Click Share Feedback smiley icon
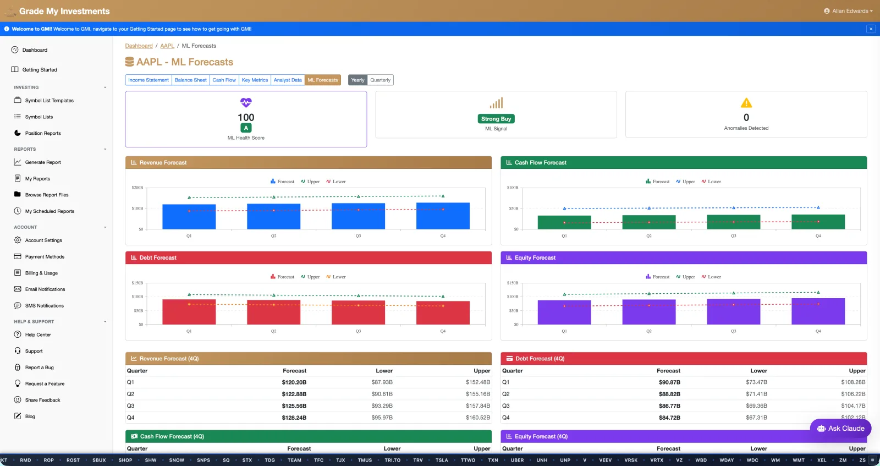880x466 pixels. pyautogui.click(x=18, y=399)
